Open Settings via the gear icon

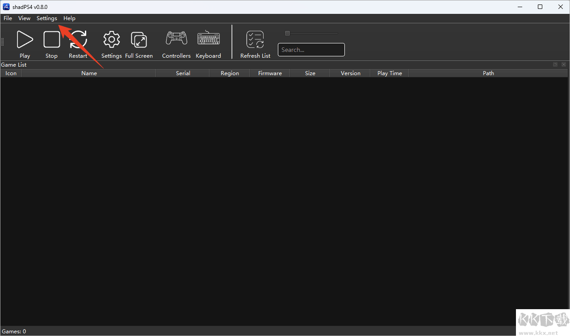(111, 40)
